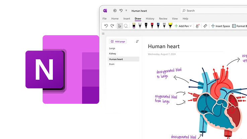The height and width of the screenshot is (139, 247).
Task: Click into the Search box
Action: (213, 11)
